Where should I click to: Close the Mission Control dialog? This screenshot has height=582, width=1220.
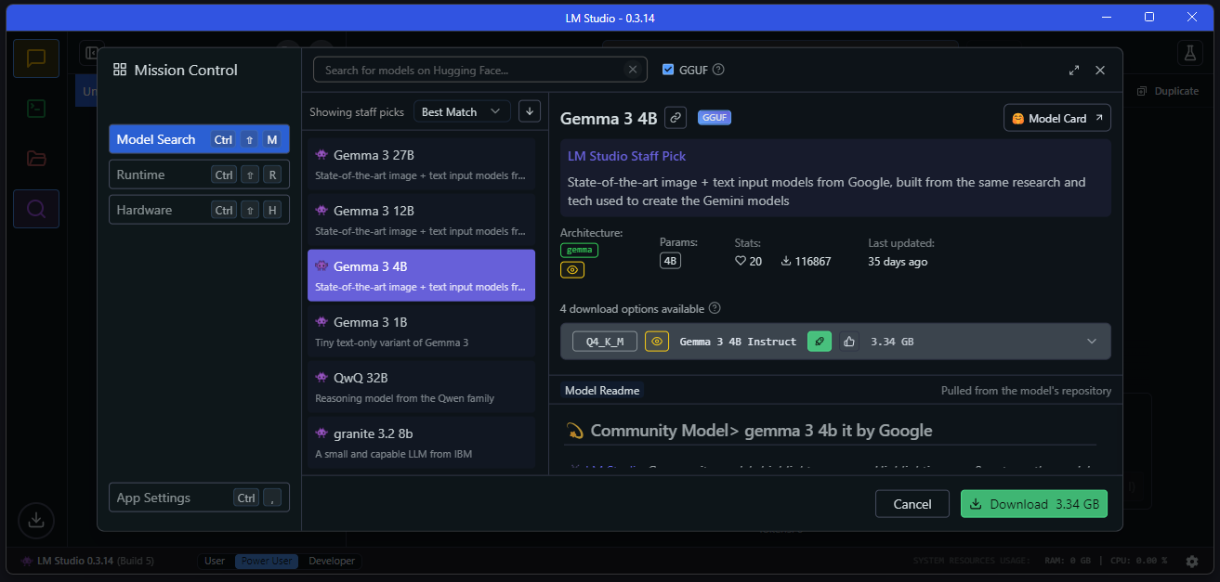tap(1100, 70)
